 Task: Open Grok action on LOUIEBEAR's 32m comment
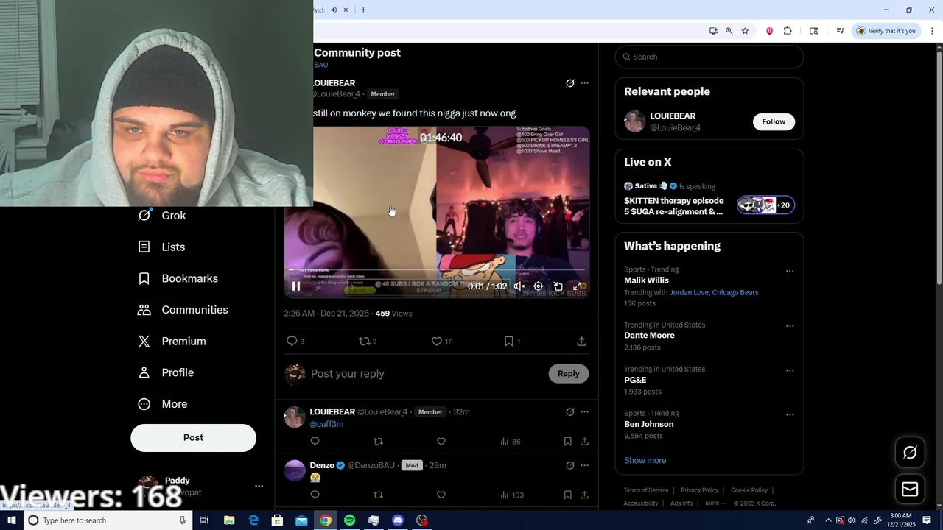tap(569, 412)
